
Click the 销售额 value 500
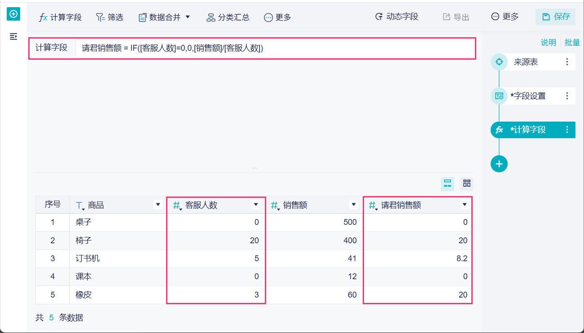click(x=349, y=222)
